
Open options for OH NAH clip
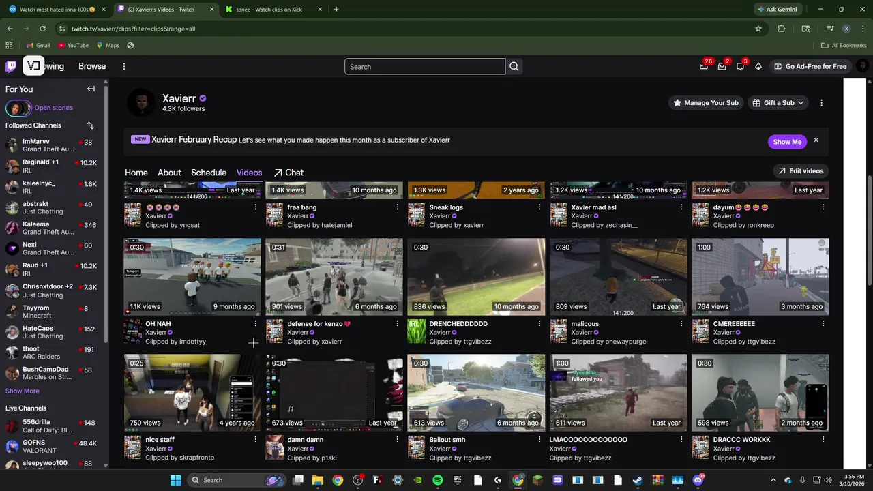tap(256, 324)
